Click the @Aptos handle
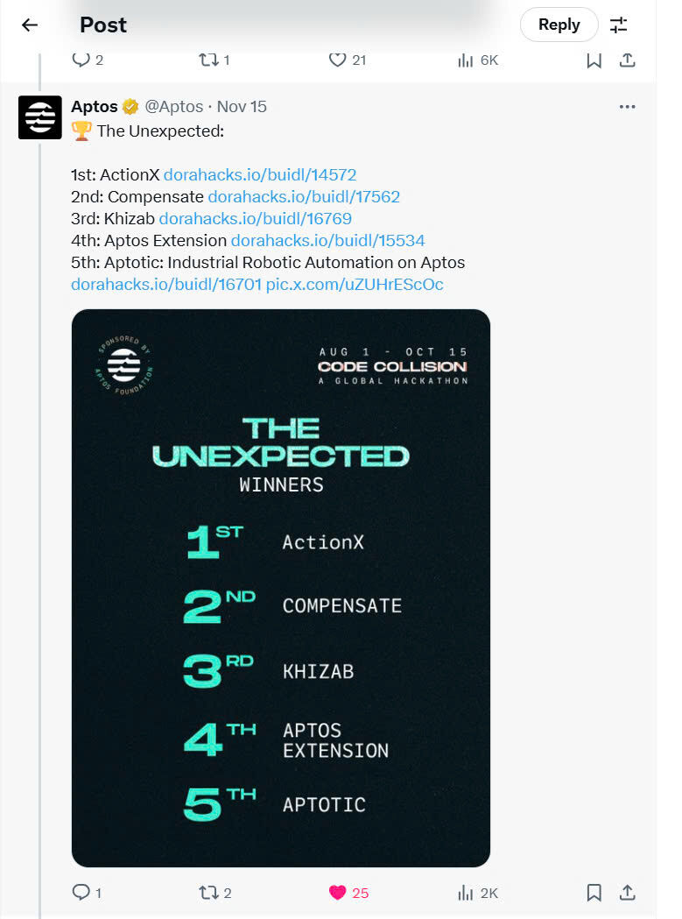The width and height of the screenshot is (682, 919). 174,107
